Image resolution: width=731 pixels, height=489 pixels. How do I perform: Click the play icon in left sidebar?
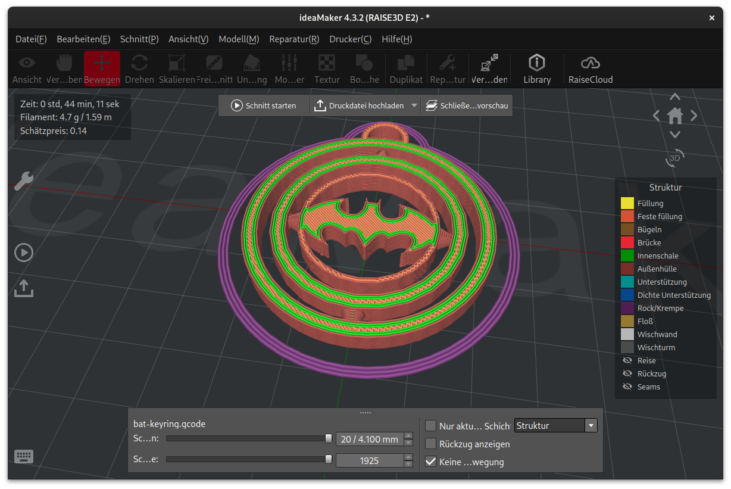click(x=24, y=253)
